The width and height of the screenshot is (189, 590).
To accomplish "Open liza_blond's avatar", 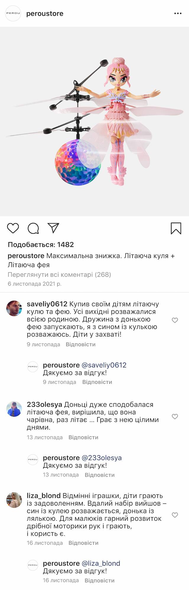I will click(14, 500).
